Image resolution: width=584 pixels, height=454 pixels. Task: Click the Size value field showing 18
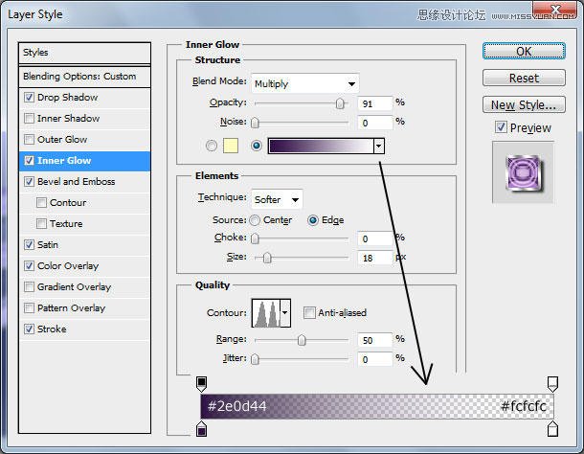(x=375, y=258)
